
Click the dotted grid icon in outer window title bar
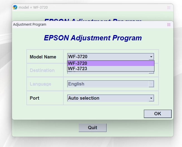pos(169,8)
